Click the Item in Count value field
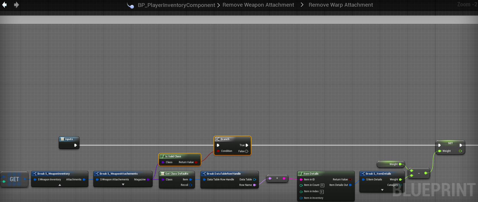The height and width of the screenshot is (202, 478). (322, 185)
